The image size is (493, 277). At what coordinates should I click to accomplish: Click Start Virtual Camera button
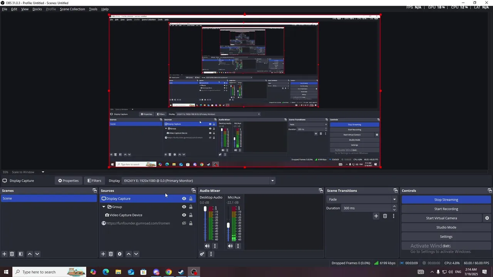pyautogui.click(x=441, y=218)
